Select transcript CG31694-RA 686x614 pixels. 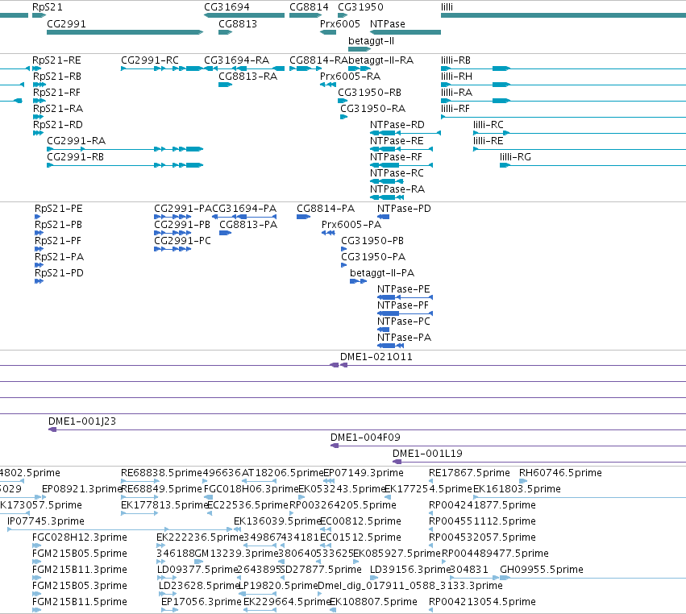237,60
